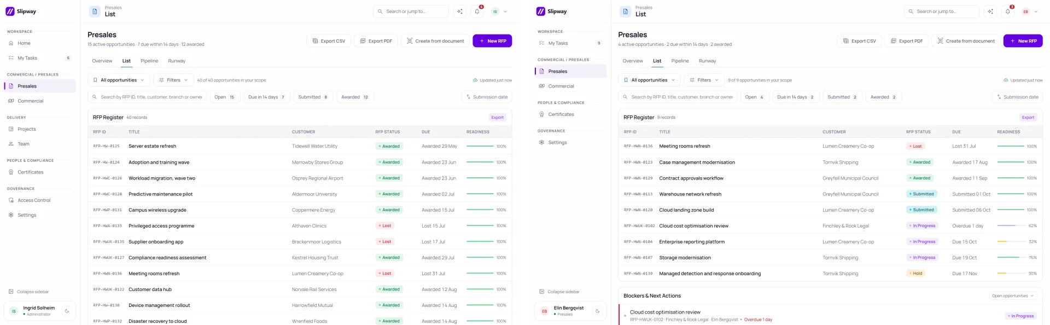Toggle Submitted 2 filter chip
This screenshot has height=325, width=1050.
tap(842, 97)
